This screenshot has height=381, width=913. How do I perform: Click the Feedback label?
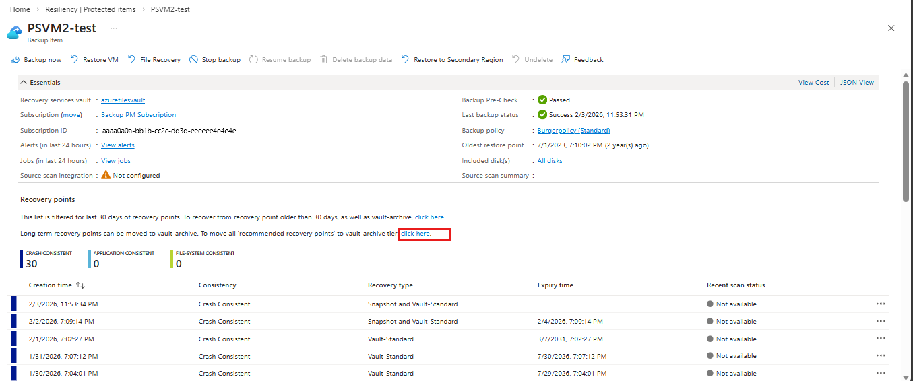click(x=589, y=60)
